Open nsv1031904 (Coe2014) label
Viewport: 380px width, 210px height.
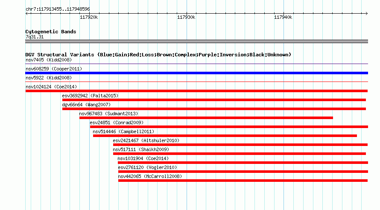(x=143, y=158)
